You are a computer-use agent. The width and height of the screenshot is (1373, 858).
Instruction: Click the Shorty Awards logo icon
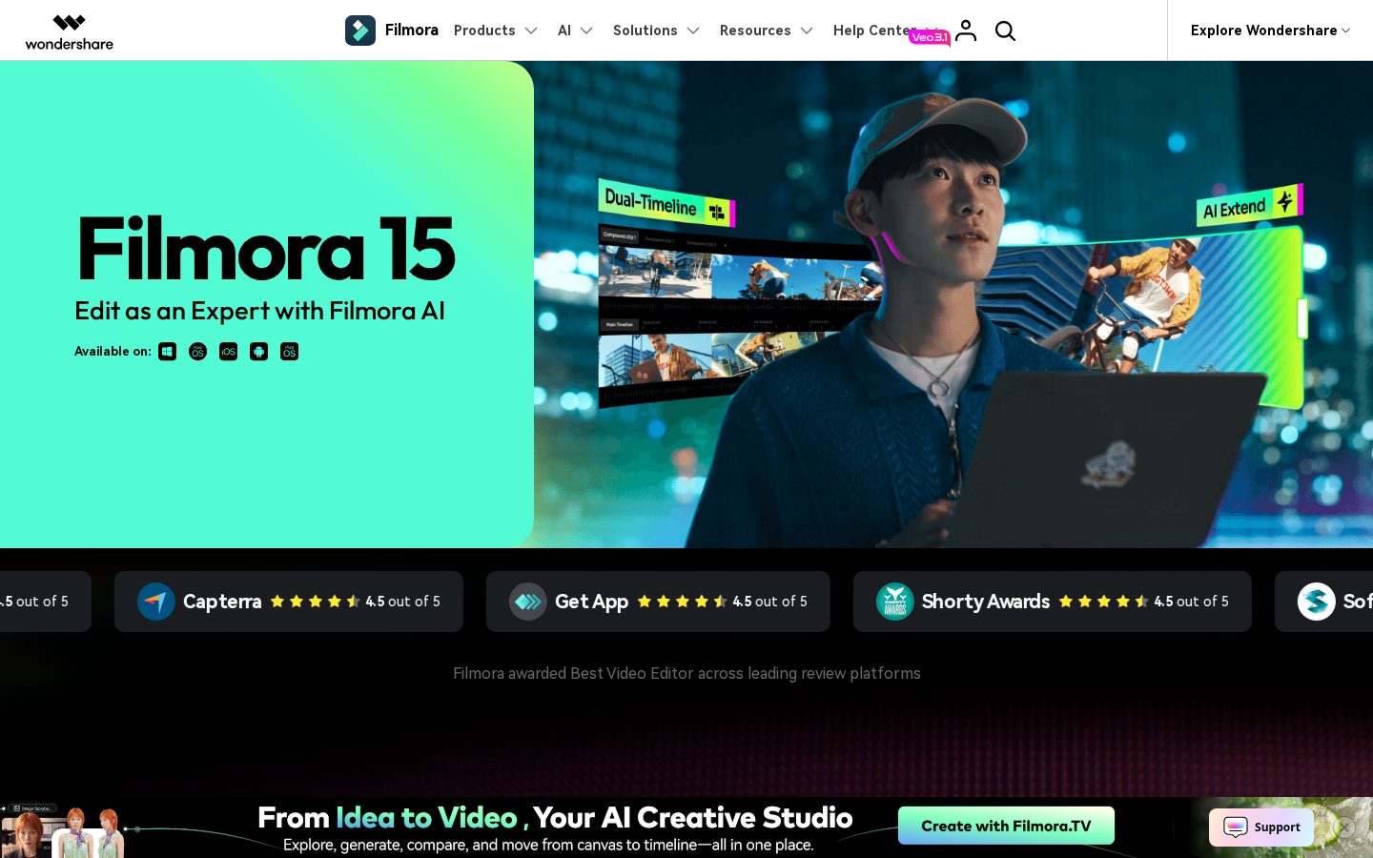(895, 602)
